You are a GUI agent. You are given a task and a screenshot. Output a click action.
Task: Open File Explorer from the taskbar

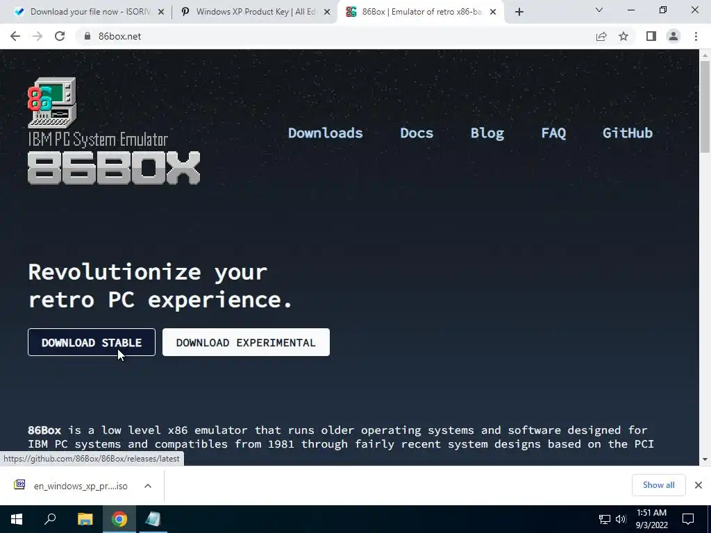click(x=85, y=519)
